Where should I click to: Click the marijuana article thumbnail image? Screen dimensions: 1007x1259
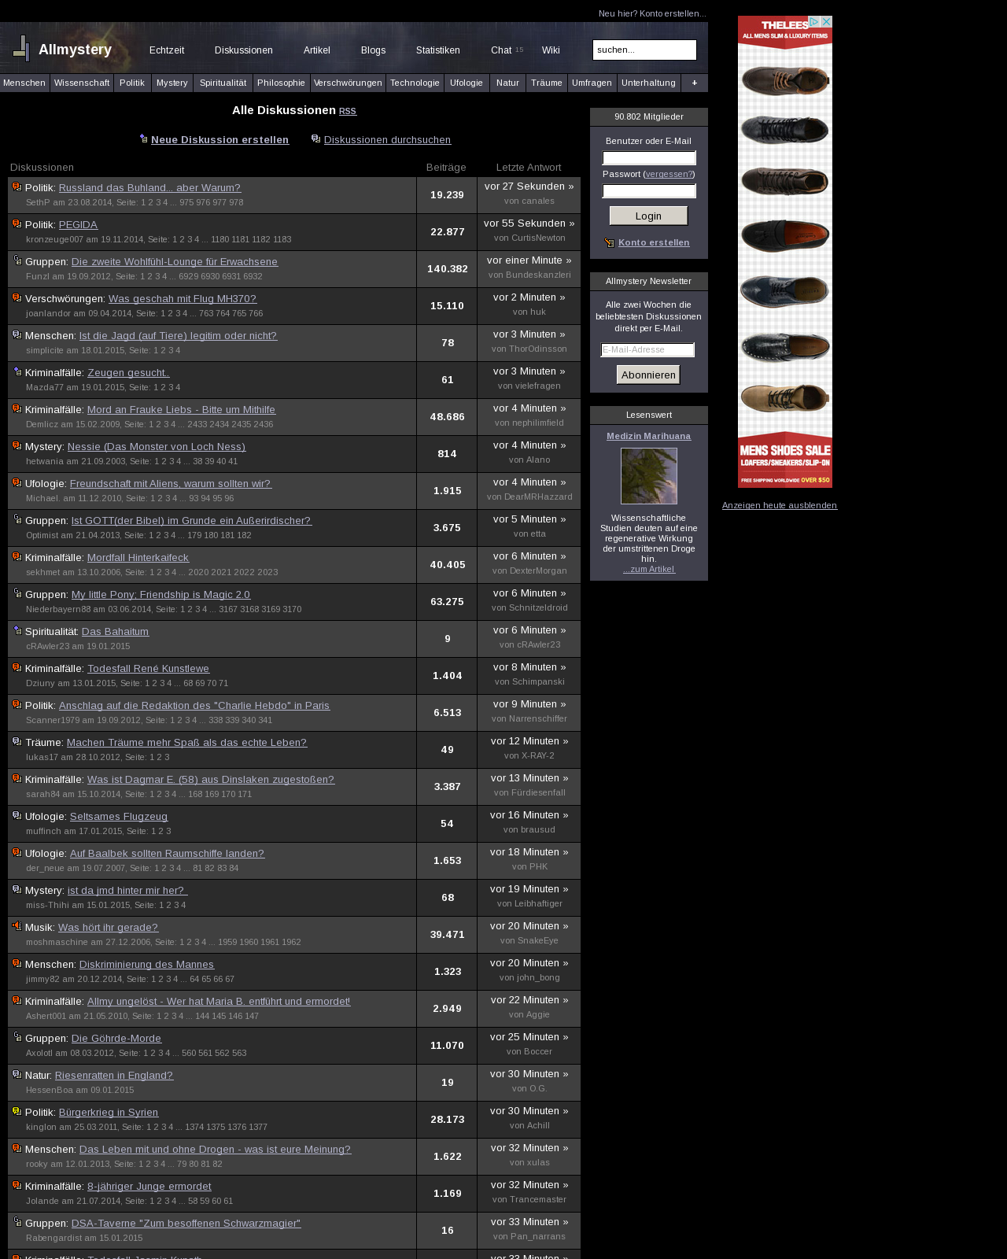(x=649, y=476)
